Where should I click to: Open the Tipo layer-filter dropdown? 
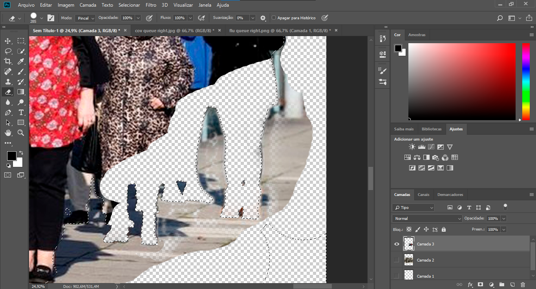pyautogui.click(x=413, y=207)
